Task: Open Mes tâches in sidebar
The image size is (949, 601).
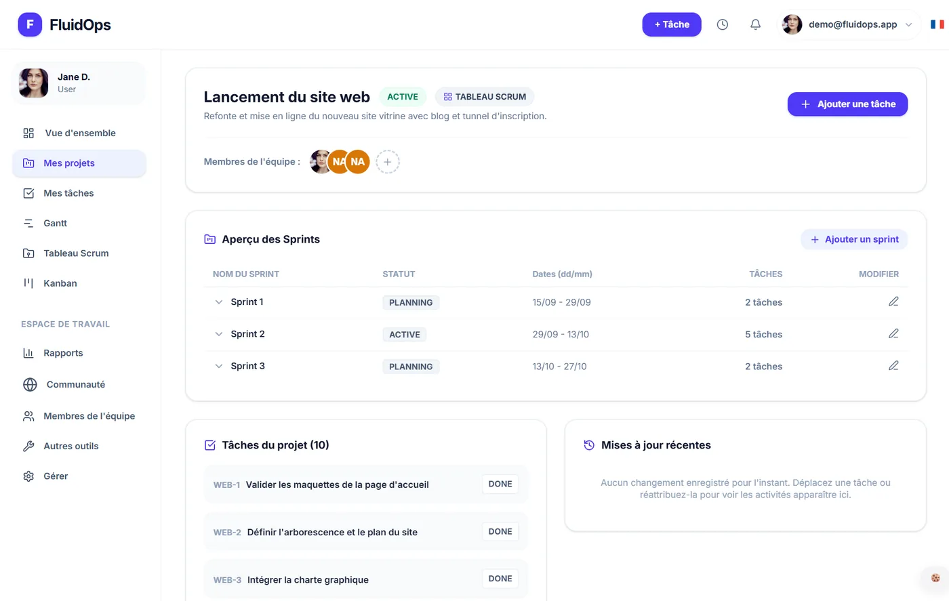Action: [x=79, y=193]
